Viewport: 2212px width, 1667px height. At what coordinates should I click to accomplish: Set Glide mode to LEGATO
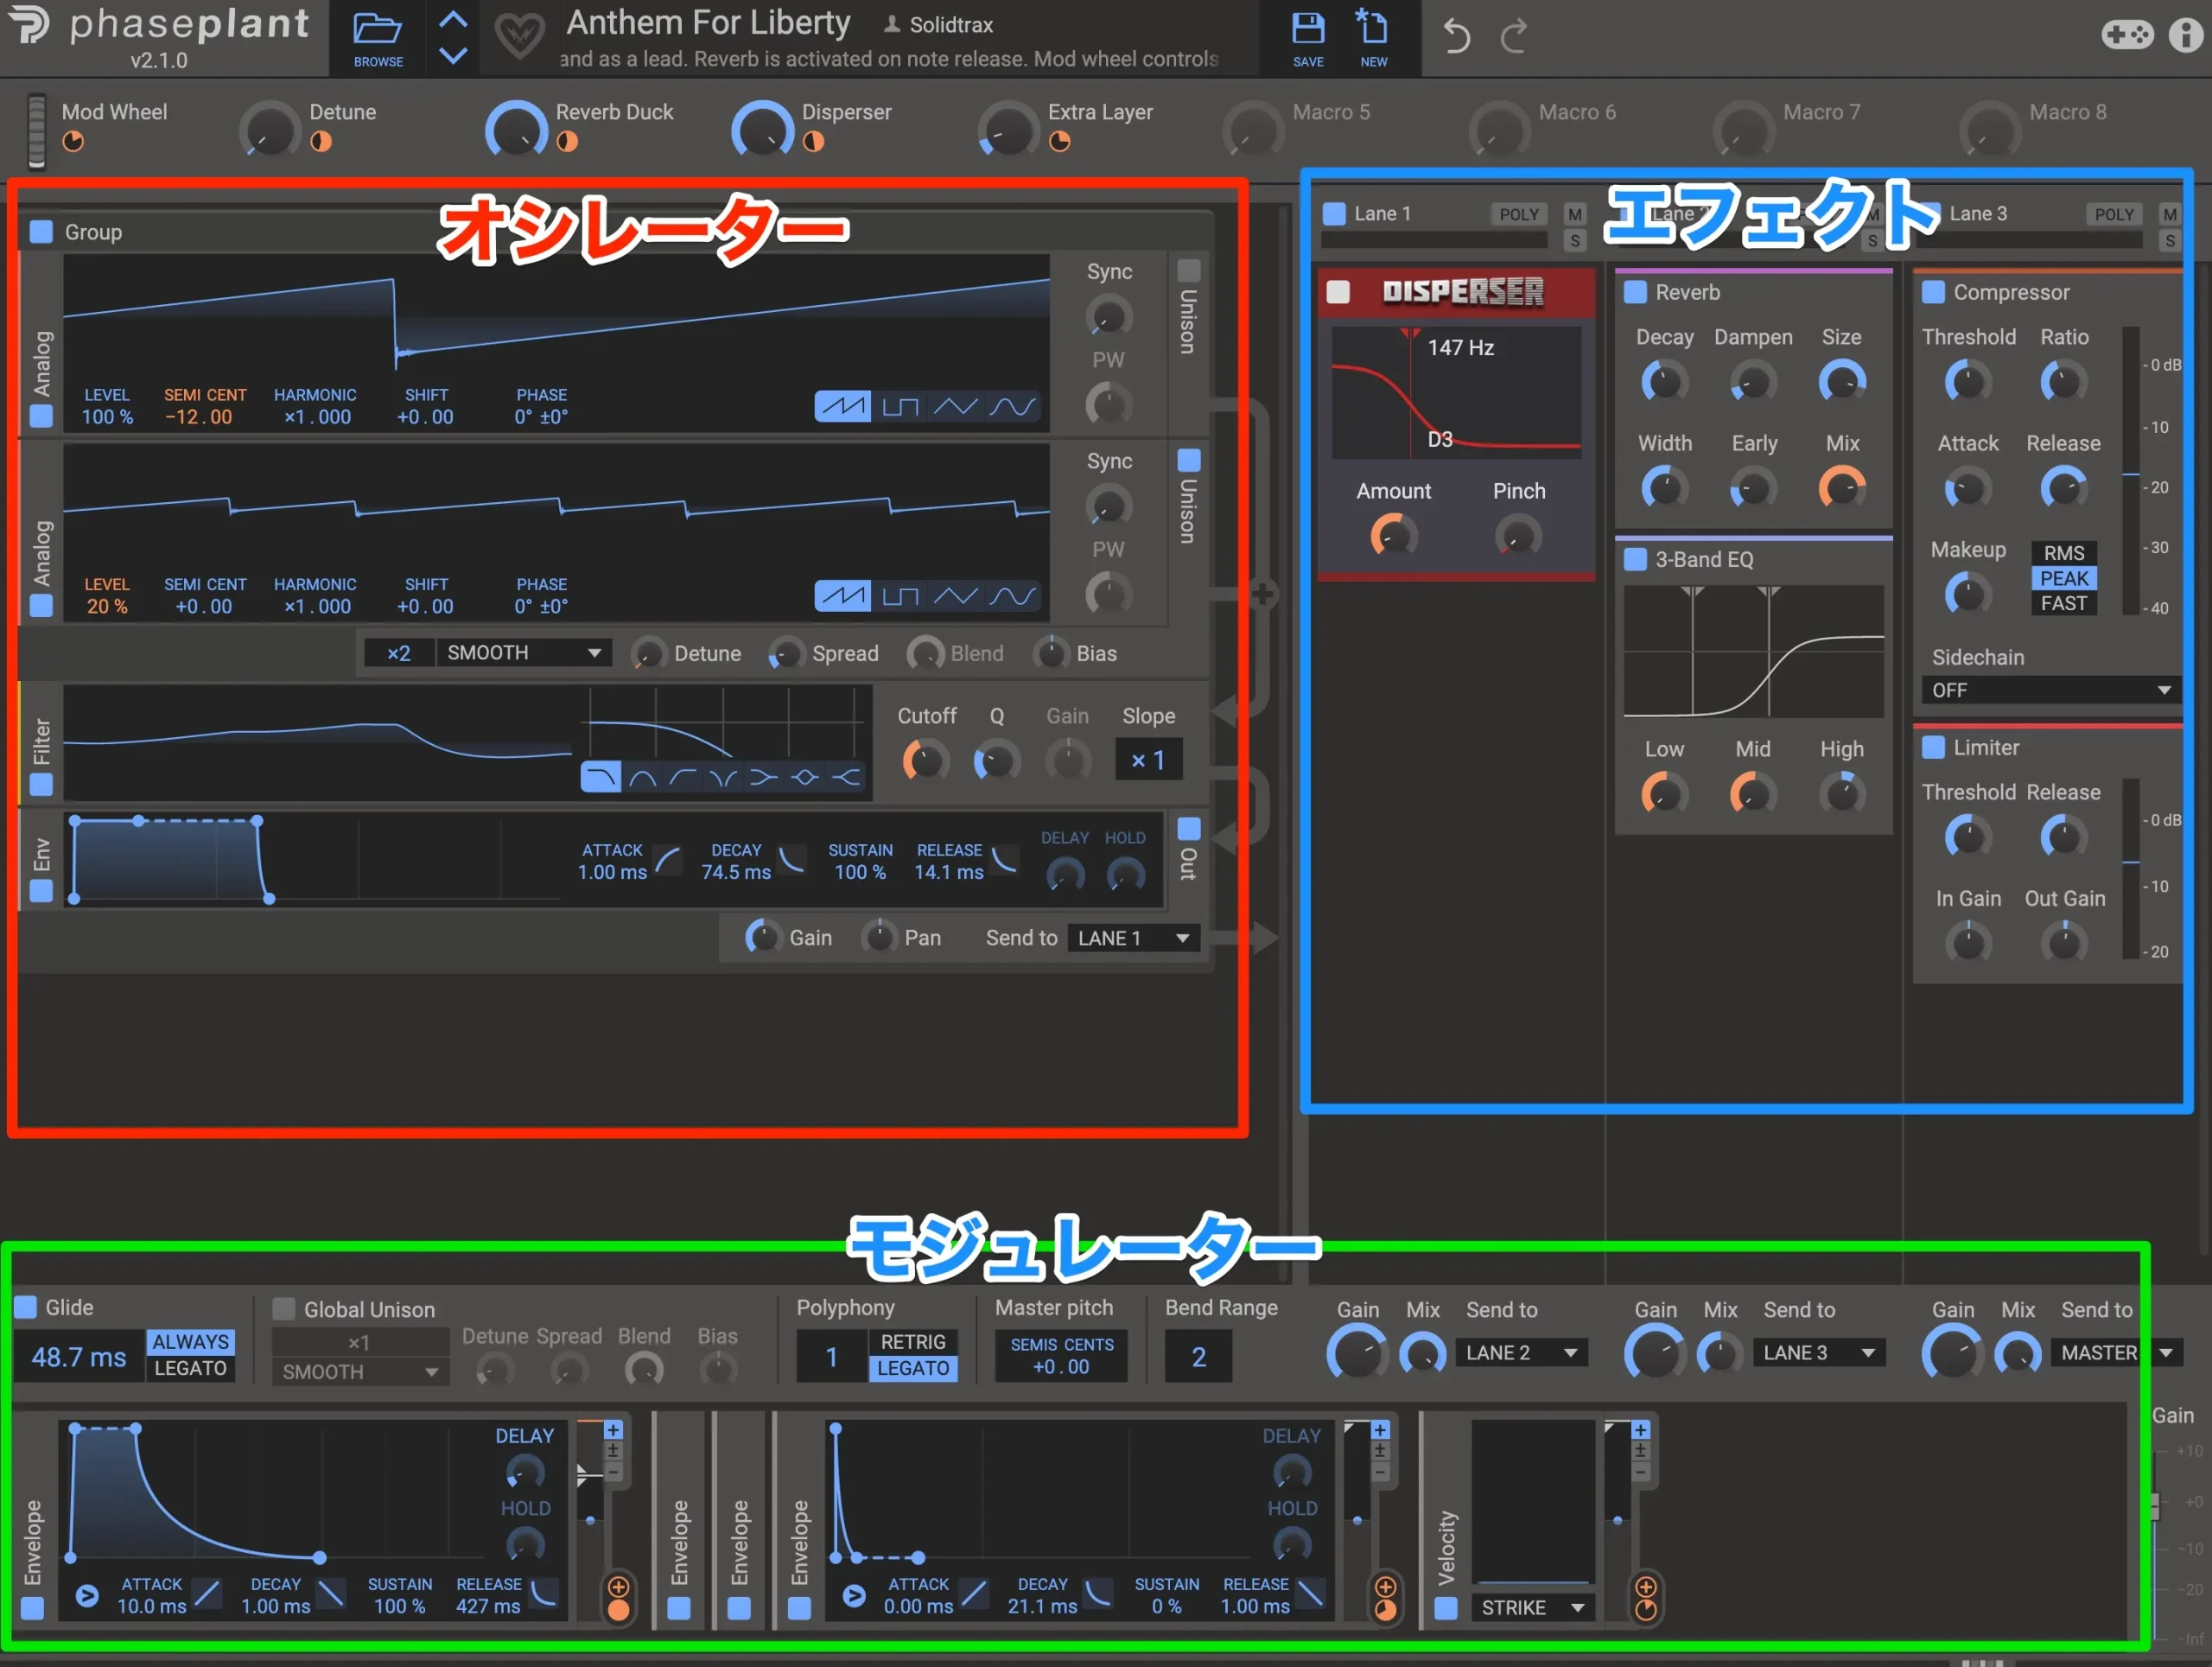tap(190, 1368)
